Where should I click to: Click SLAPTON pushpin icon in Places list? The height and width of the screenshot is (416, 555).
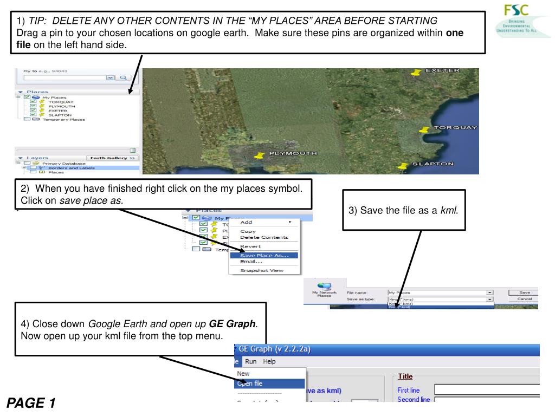coord(42,115)
